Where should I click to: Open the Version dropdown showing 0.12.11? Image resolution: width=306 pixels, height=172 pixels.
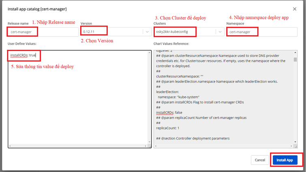click(x=111, y=32)
